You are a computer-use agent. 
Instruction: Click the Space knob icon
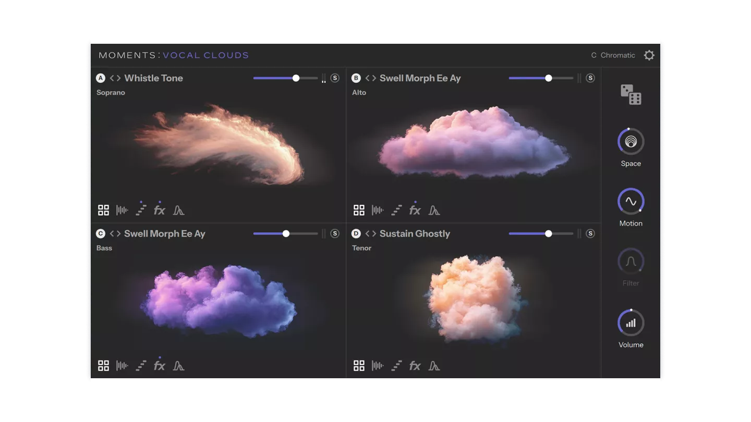coord(631,142)
